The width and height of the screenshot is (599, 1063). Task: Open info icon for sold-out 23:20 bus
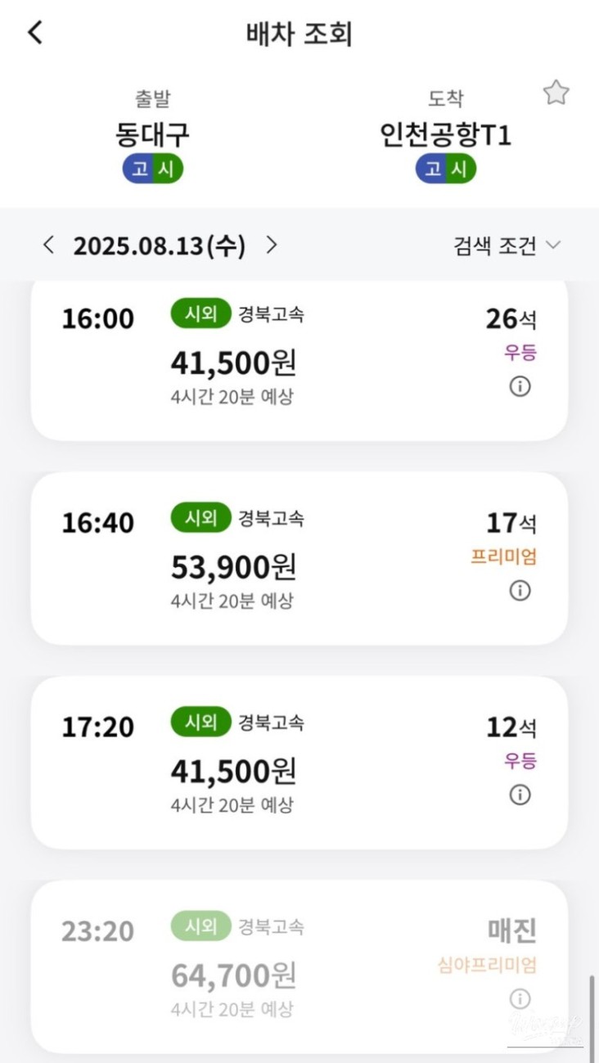coord(520,998)
